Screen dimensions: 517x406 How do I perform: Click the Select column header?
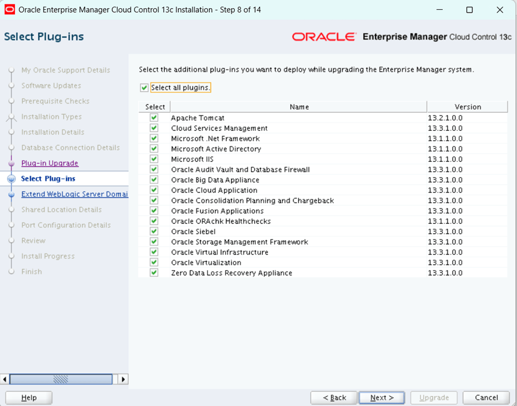155,107
